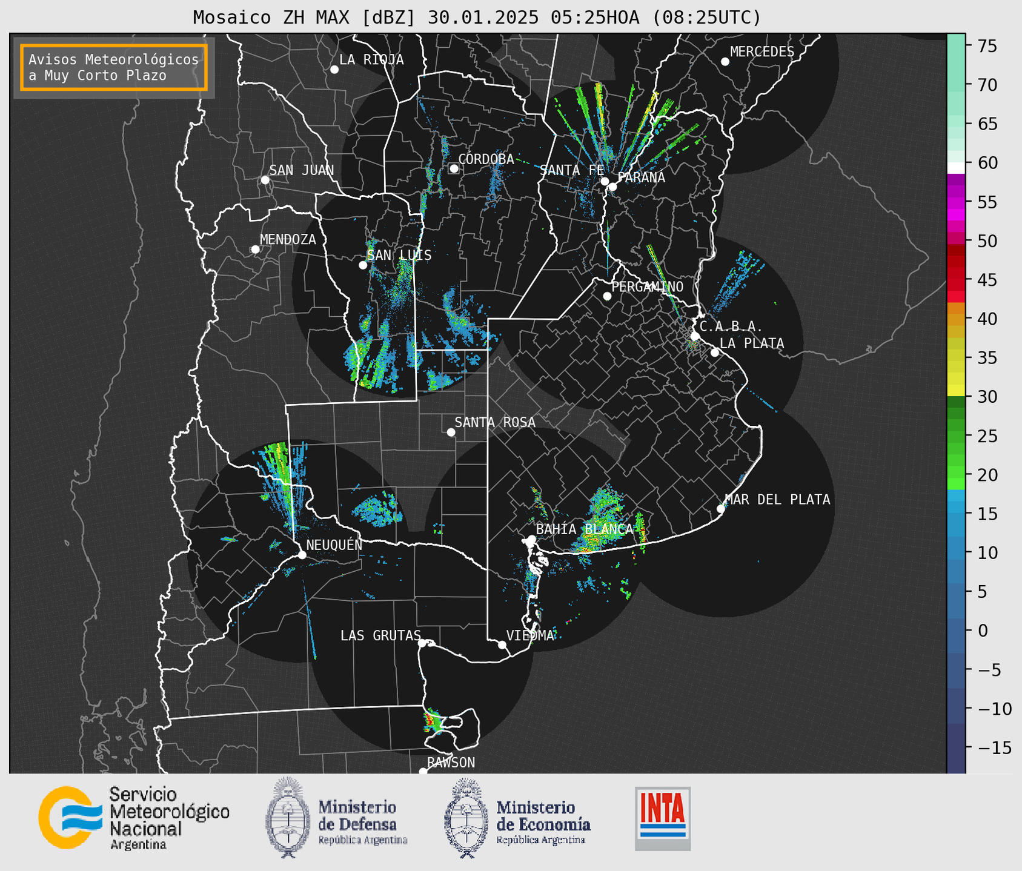The image size is (1022, 871).
Task: Click the 60 dBZ white band on scale
Action: pos(955,168)
